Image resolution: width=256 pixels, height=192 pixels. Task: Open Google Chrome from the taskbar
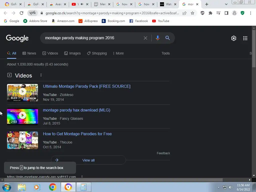[52, 187]
